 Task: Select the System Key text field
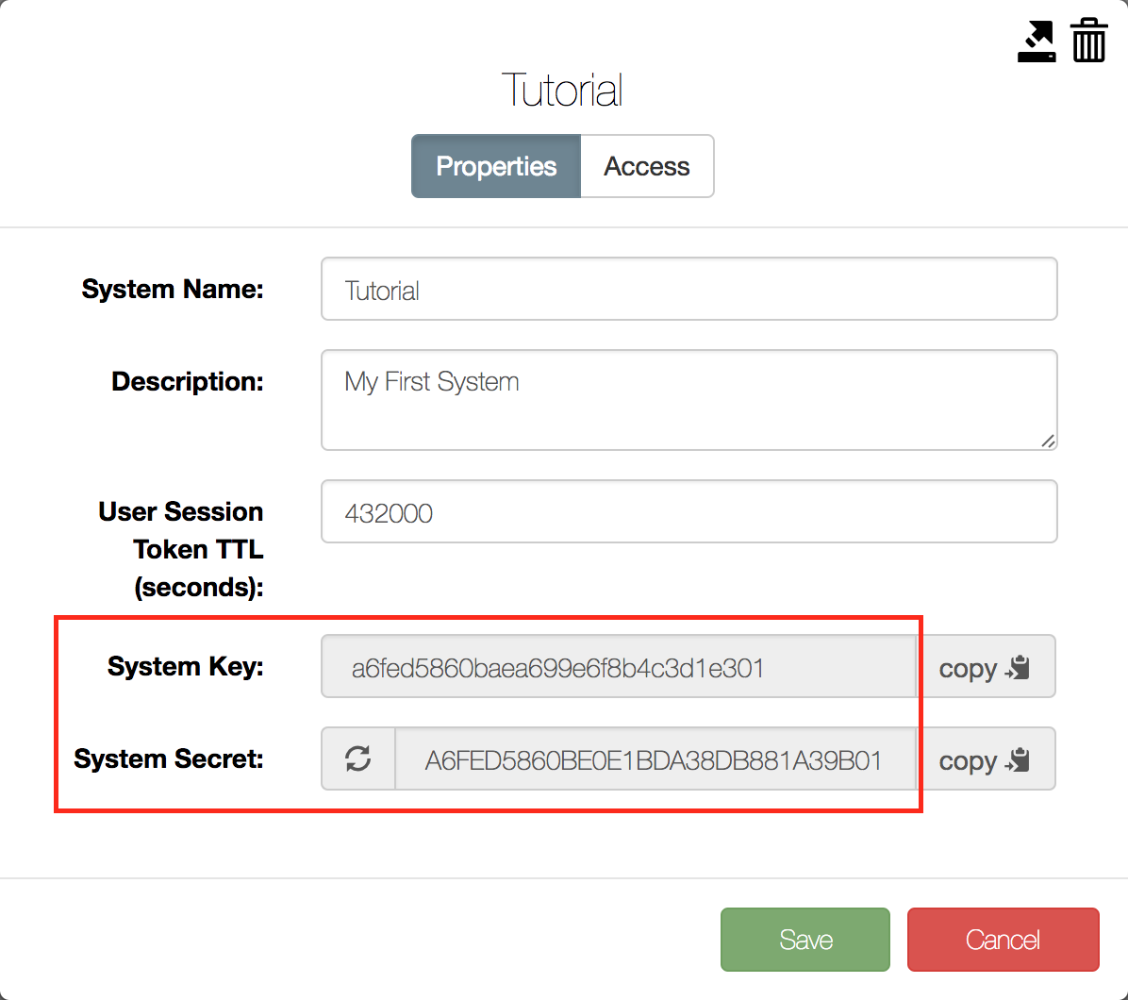click(619, 667)
